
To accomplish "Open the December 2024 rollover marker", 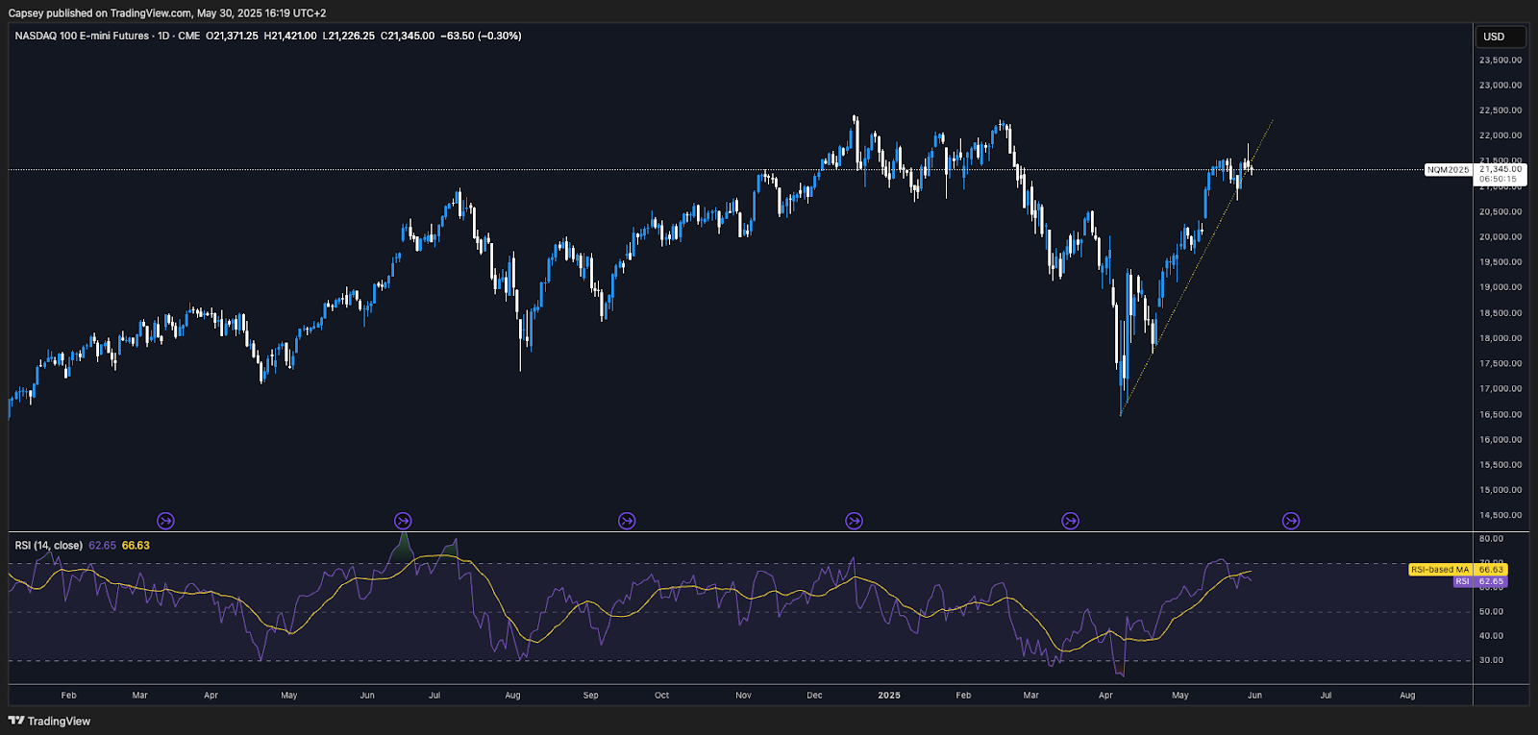I will click(x=854, y=521).
